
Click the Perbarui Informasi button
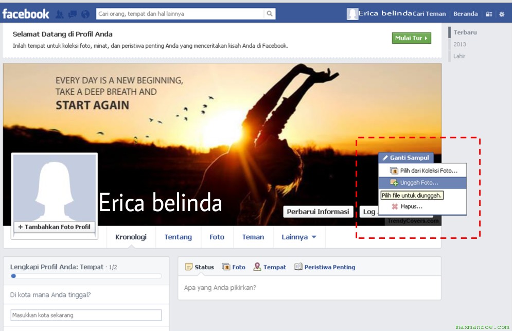point(319,212)
